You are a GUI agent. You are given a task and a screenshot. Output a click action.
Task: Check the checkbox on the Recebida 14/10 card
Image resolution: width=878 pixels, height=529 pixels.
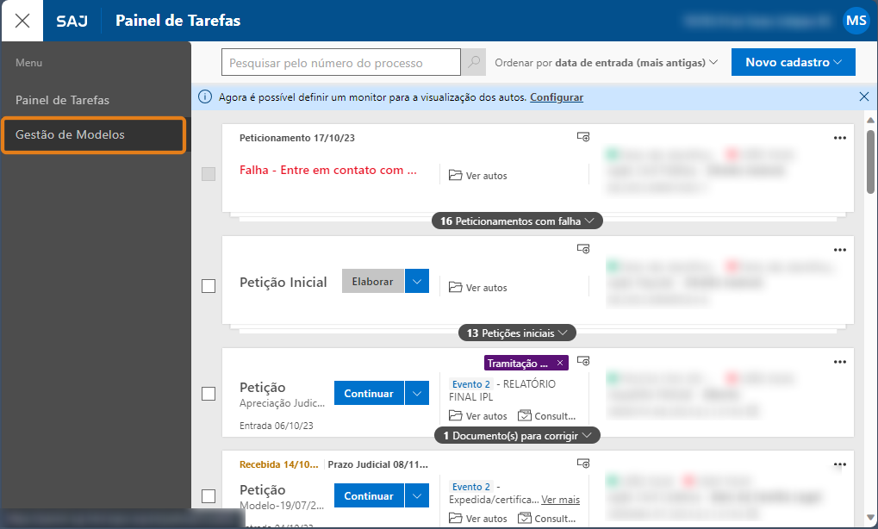[208, 496]
